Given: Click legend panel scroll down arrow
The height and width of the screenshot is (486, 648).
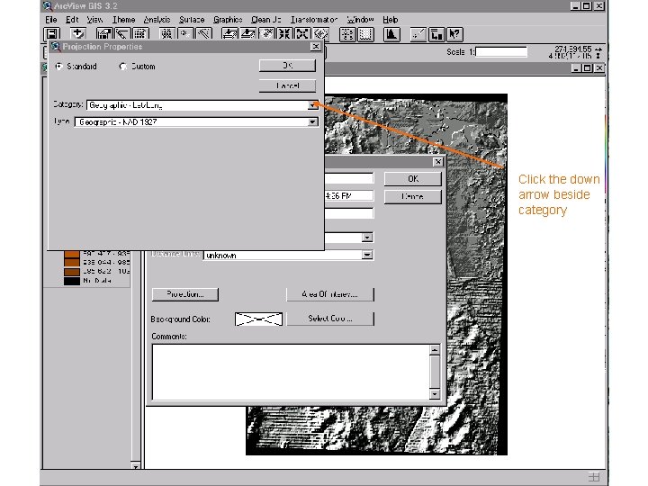Looking at the screenshot, I should (x=136, y=466).
